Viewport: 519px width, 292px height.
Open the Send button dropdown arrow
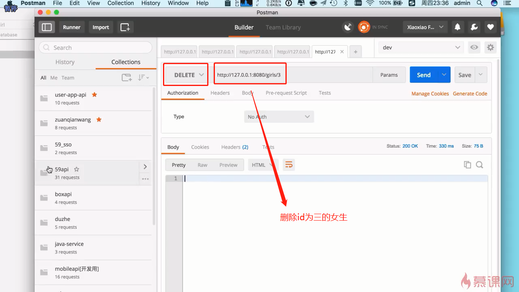click(x=444, y=75)
